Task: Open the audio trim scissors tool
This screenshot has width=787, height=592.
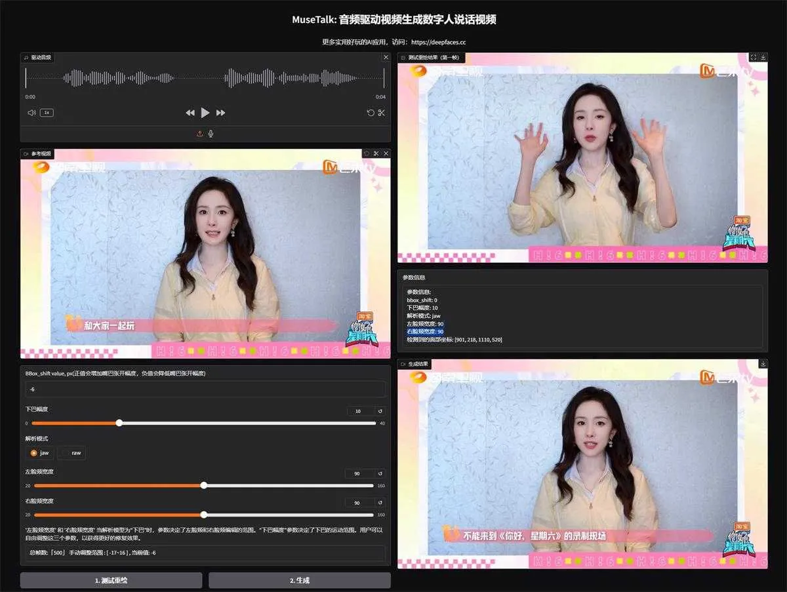Action: pos(381,113)
